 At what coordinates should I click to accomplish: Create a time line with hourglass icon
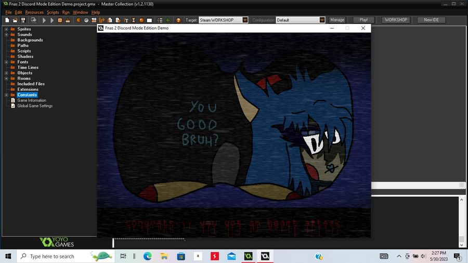(x=134, y=20)
